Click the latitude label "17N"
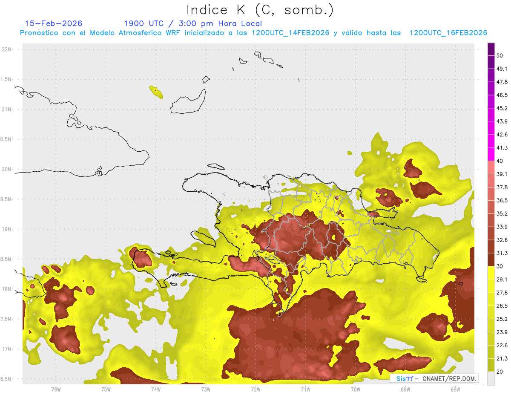 click(7, 349)
